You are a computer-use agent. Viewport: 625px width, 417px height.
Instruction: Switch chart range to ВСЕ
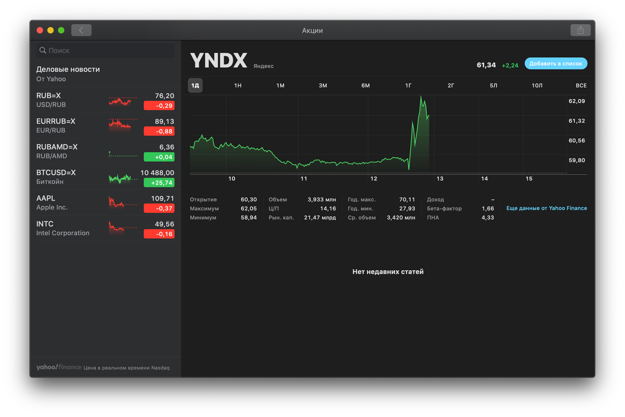click(581, 85)
